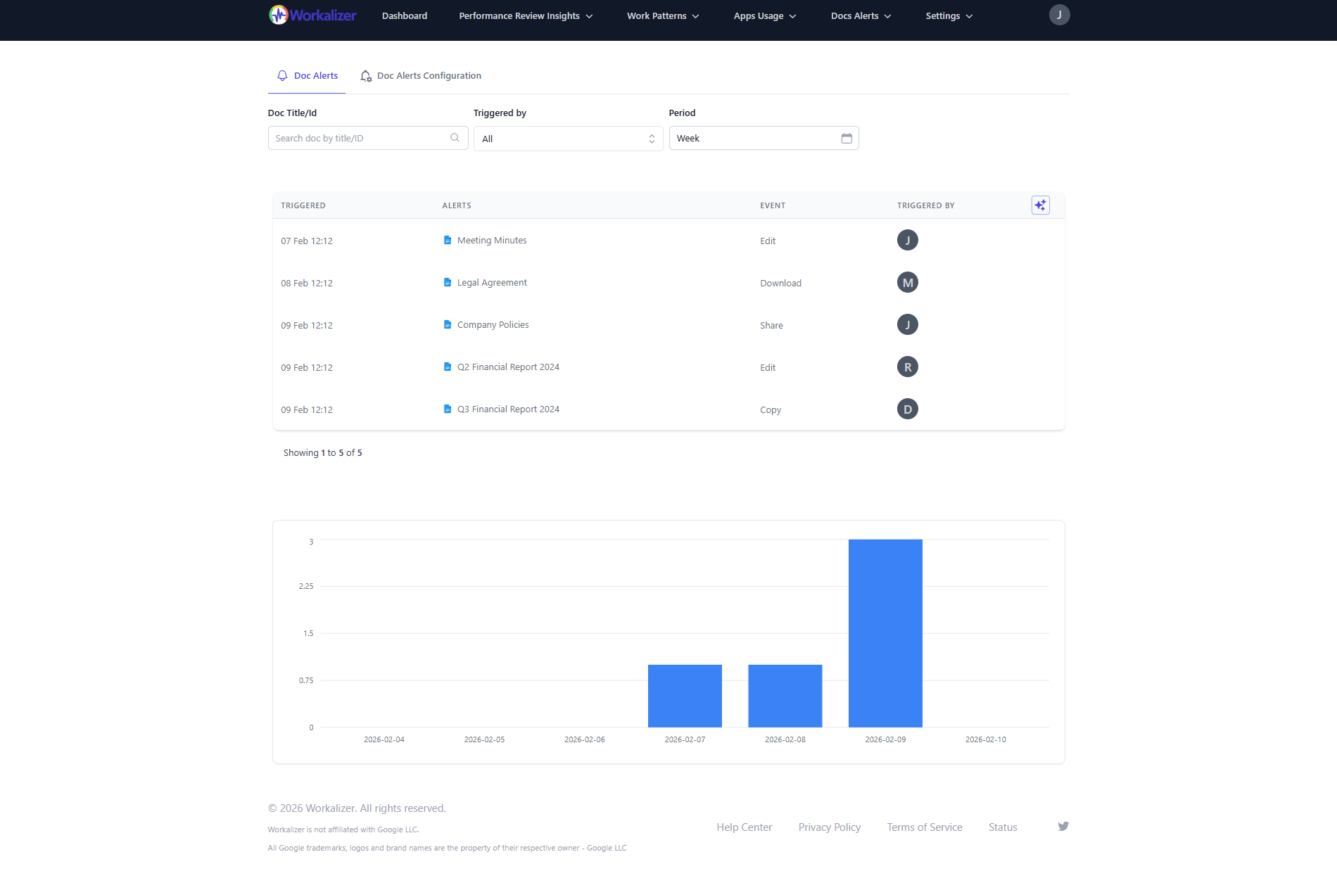This screenshot has height=890, width=1337.
Task: Open the Dashboard menu item
Action: [404, 15]
